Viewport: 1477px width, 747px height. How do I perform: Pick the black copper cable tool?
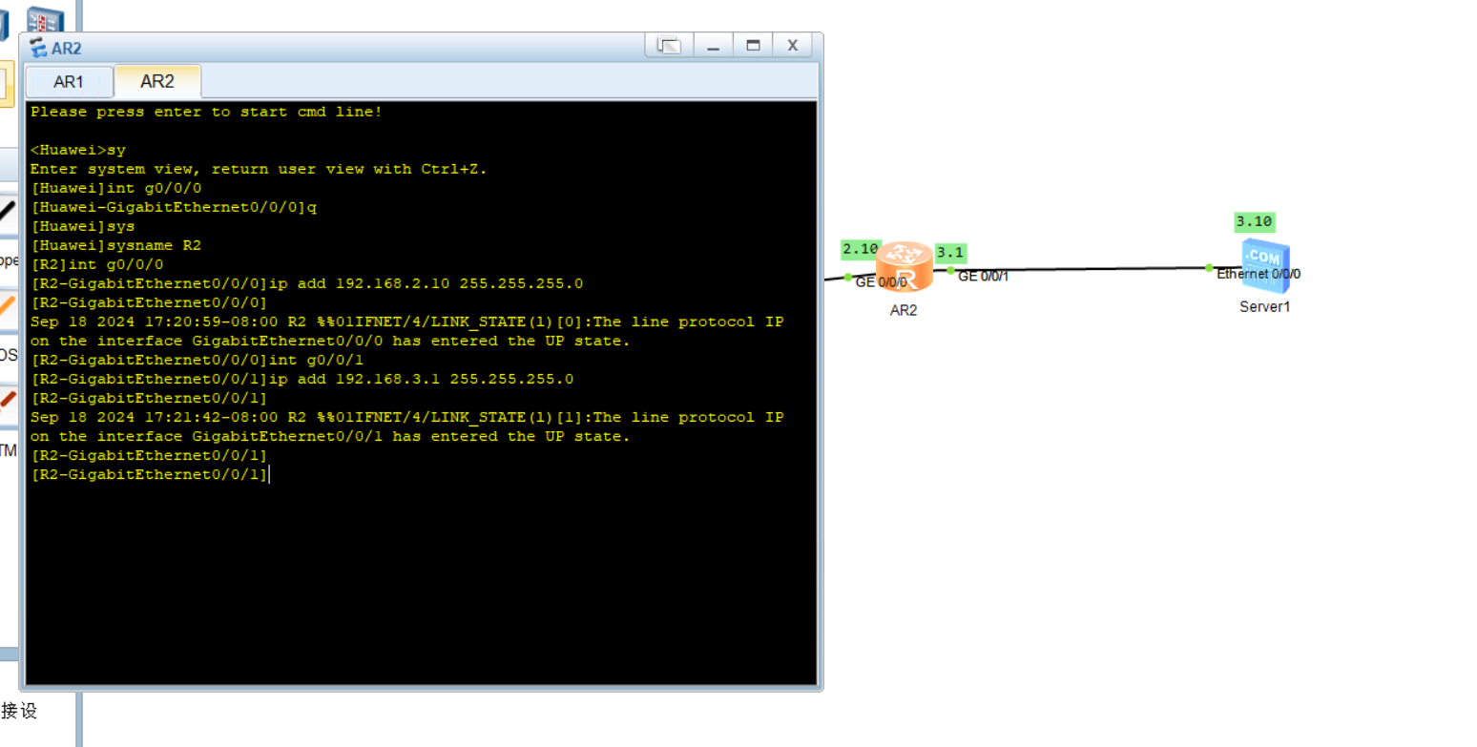click(8, 213)
